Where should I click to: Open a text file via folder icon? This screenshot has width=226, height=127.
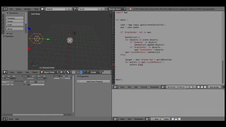point(191,87)
